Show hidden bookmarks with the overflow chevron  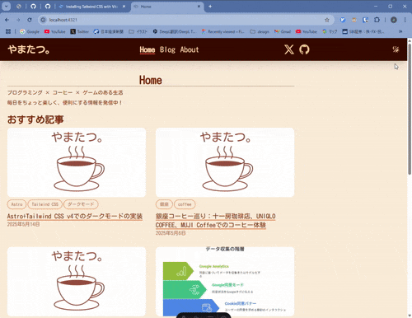400,31
